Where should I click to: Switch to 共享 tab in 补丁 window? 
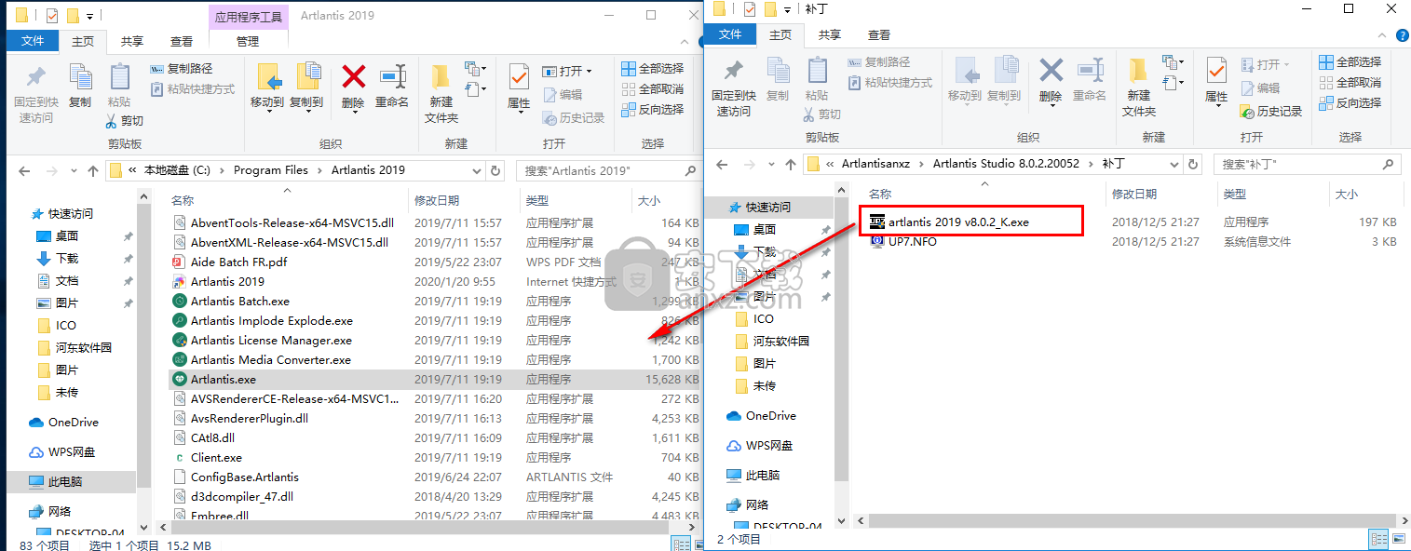click(x=830, y=34)
